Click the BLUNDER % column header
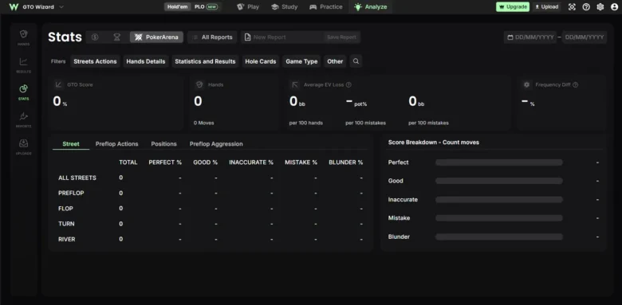Image resolution: width=622 pixels, height=305 pixels. pyautogui.click(x=346, y=162)
